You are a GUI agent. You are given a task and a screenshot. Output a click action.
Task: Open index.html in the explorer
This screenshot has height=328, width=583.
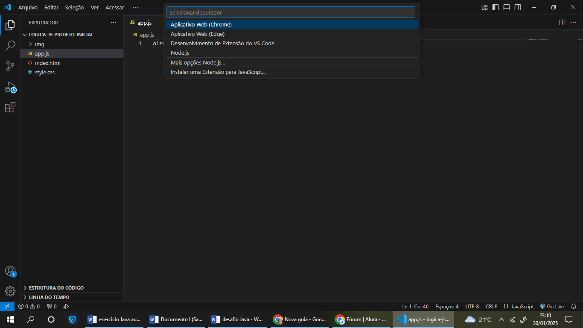72,63
